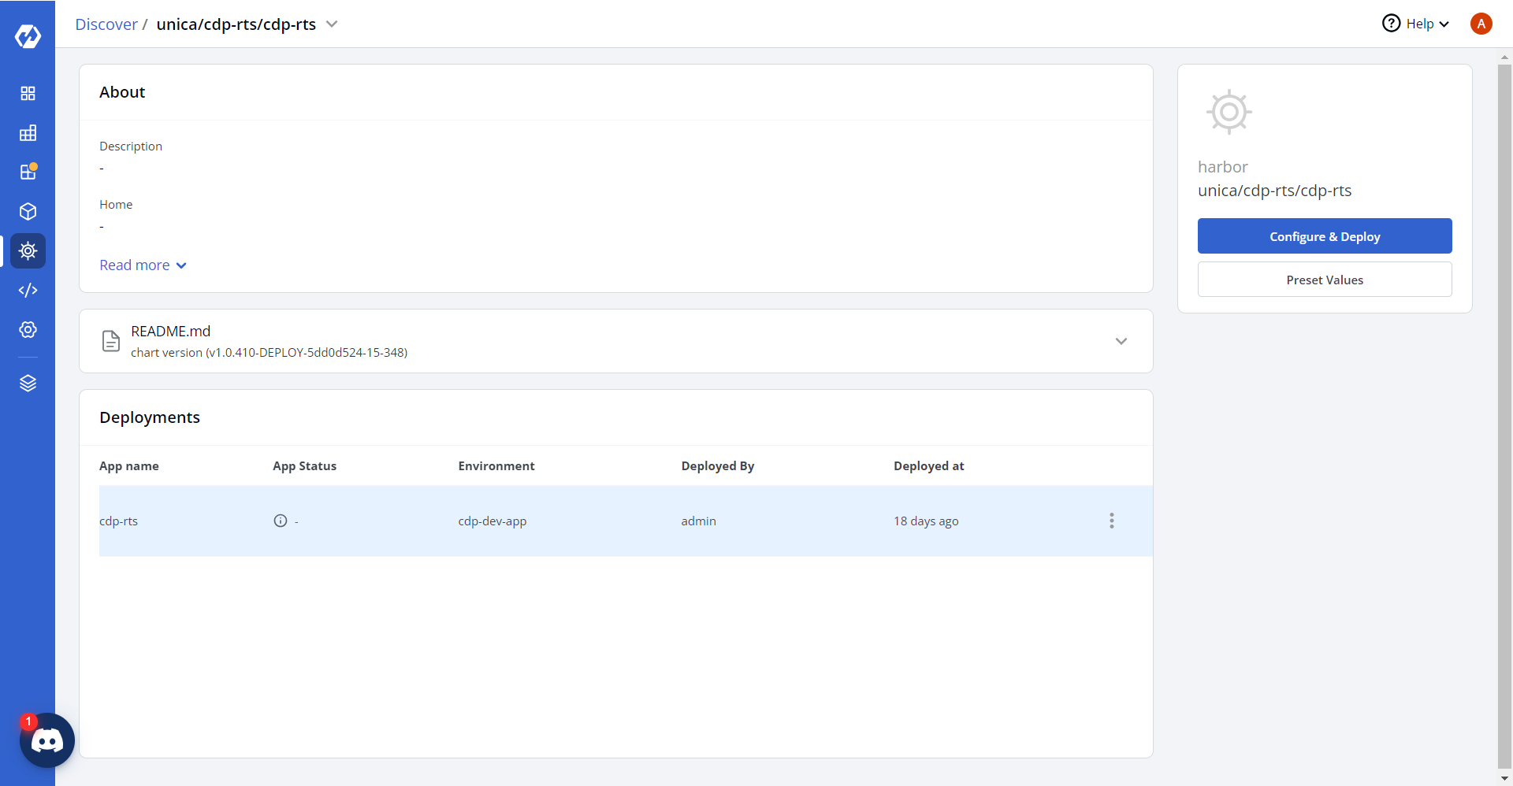Open the sidebar icon with orange notification dot
1513x786 pixels.
(x=28, y=172)
